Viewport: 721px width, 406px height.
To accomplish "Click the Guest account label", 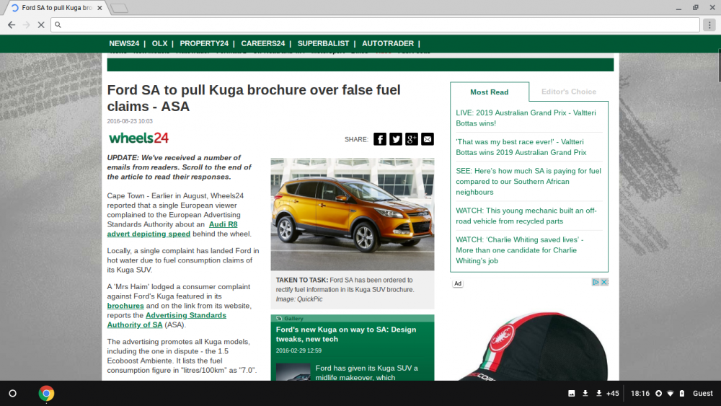I will tap(702, 394).
